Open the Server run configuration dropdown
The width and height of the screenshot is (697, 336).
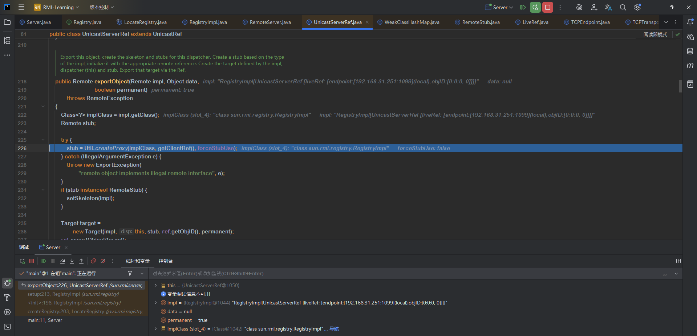(499, 7)
